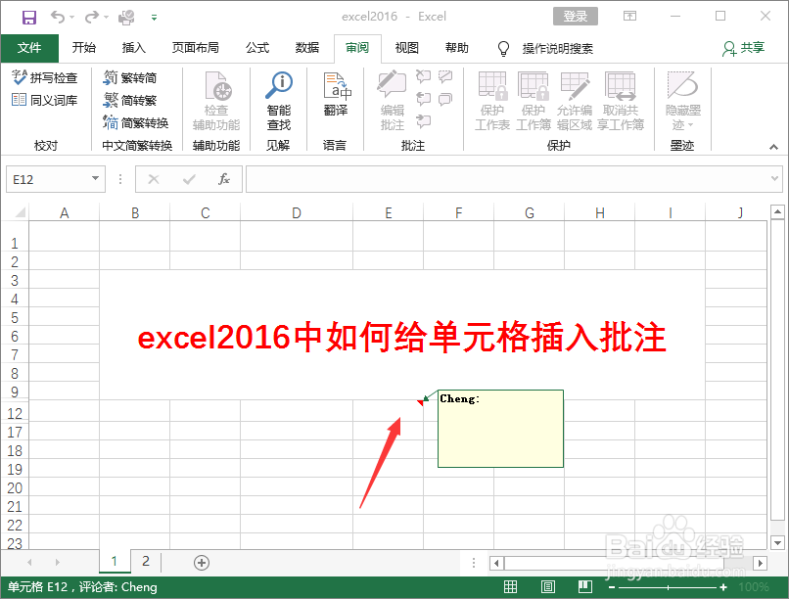Switch to the 数据 tab
Viewport: 789px width, 599px height.
(307, 48)
